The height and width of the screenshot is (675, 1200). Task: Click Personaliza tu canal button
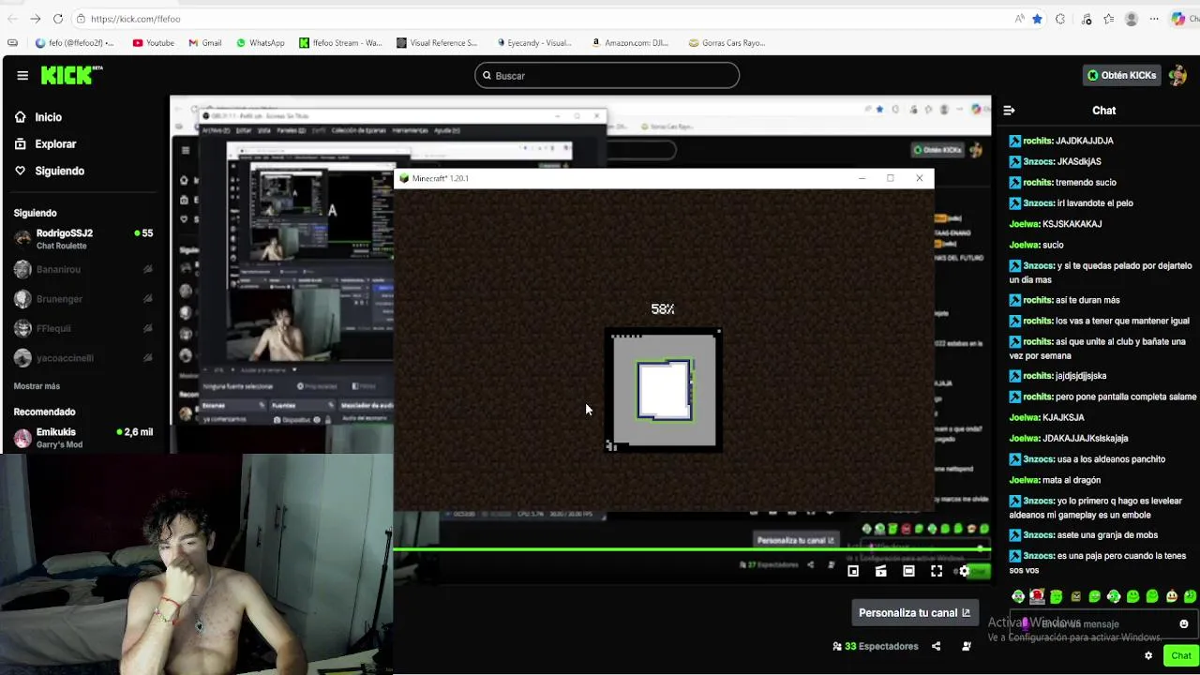click(x=914, y=613)
